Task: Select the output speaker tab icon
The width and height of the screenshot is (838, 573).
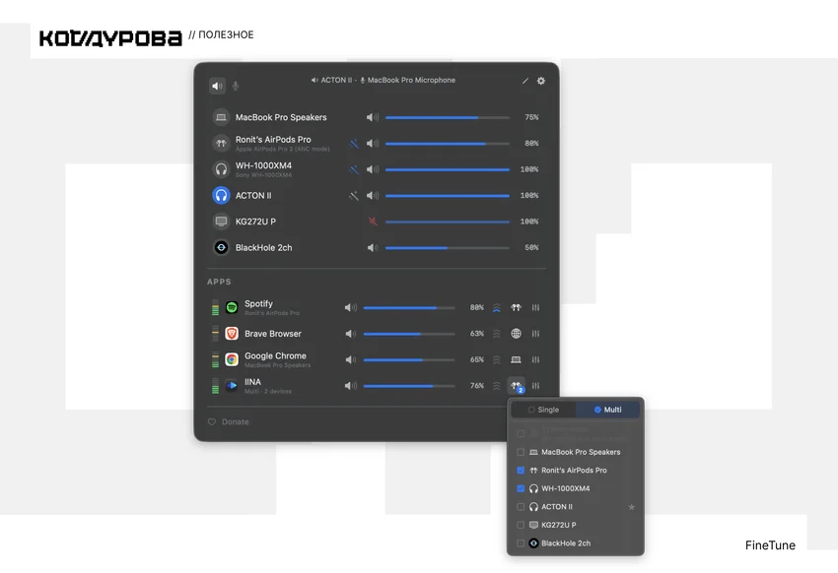Action: click(217, 86)
